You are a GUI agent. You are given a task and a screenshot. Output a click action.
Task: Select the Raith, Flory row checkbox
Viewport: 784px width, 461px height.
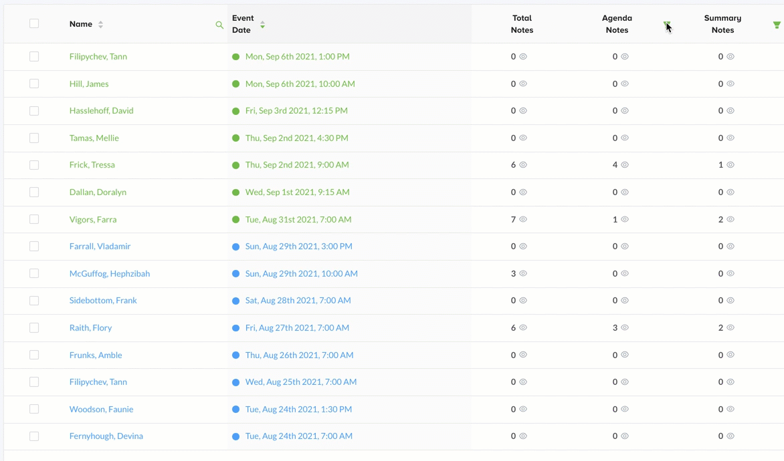coord(34,327)
